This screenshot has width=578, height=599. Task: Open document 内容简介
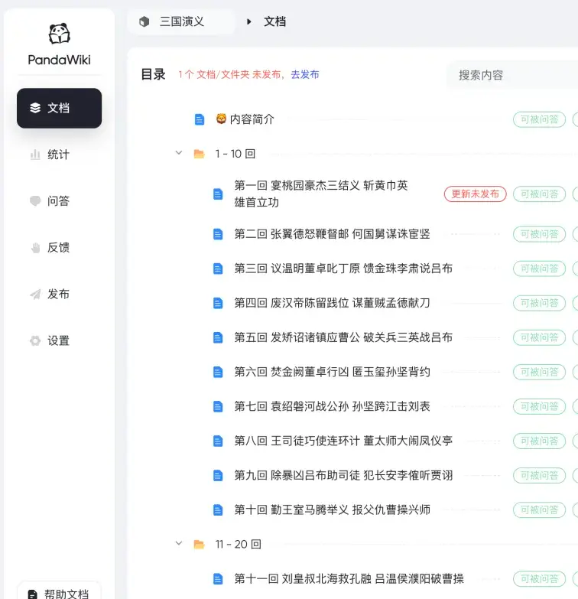click(252, 119)
